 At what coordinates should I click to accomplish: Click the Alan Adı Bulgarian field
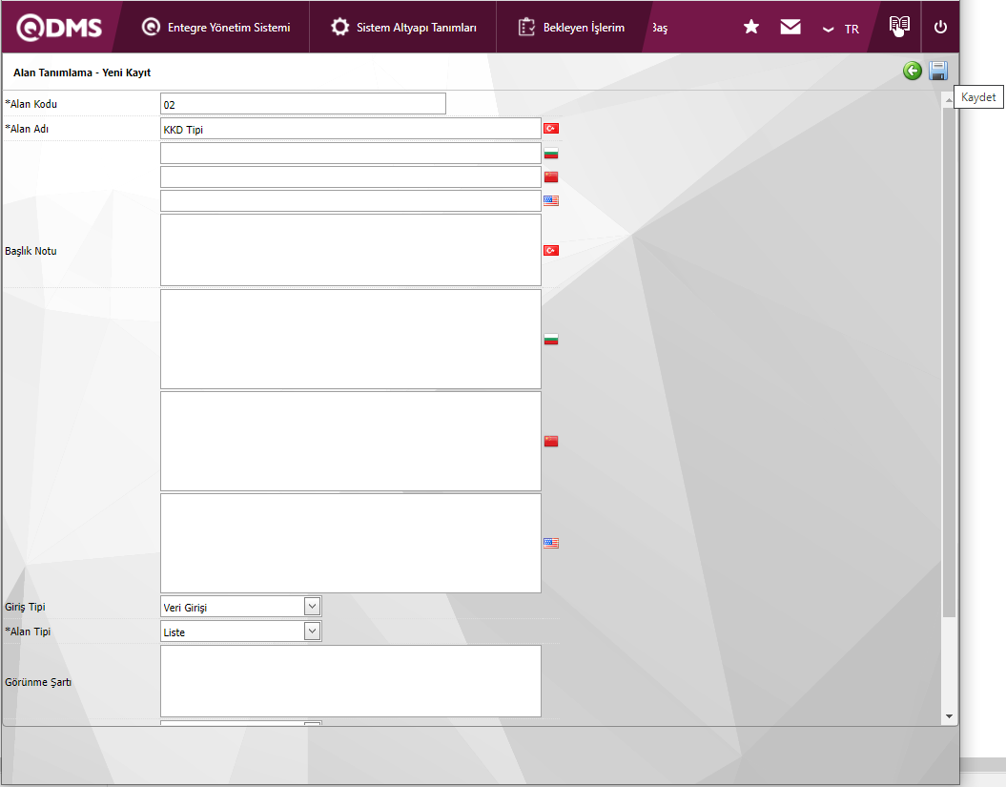pos(351,153)
